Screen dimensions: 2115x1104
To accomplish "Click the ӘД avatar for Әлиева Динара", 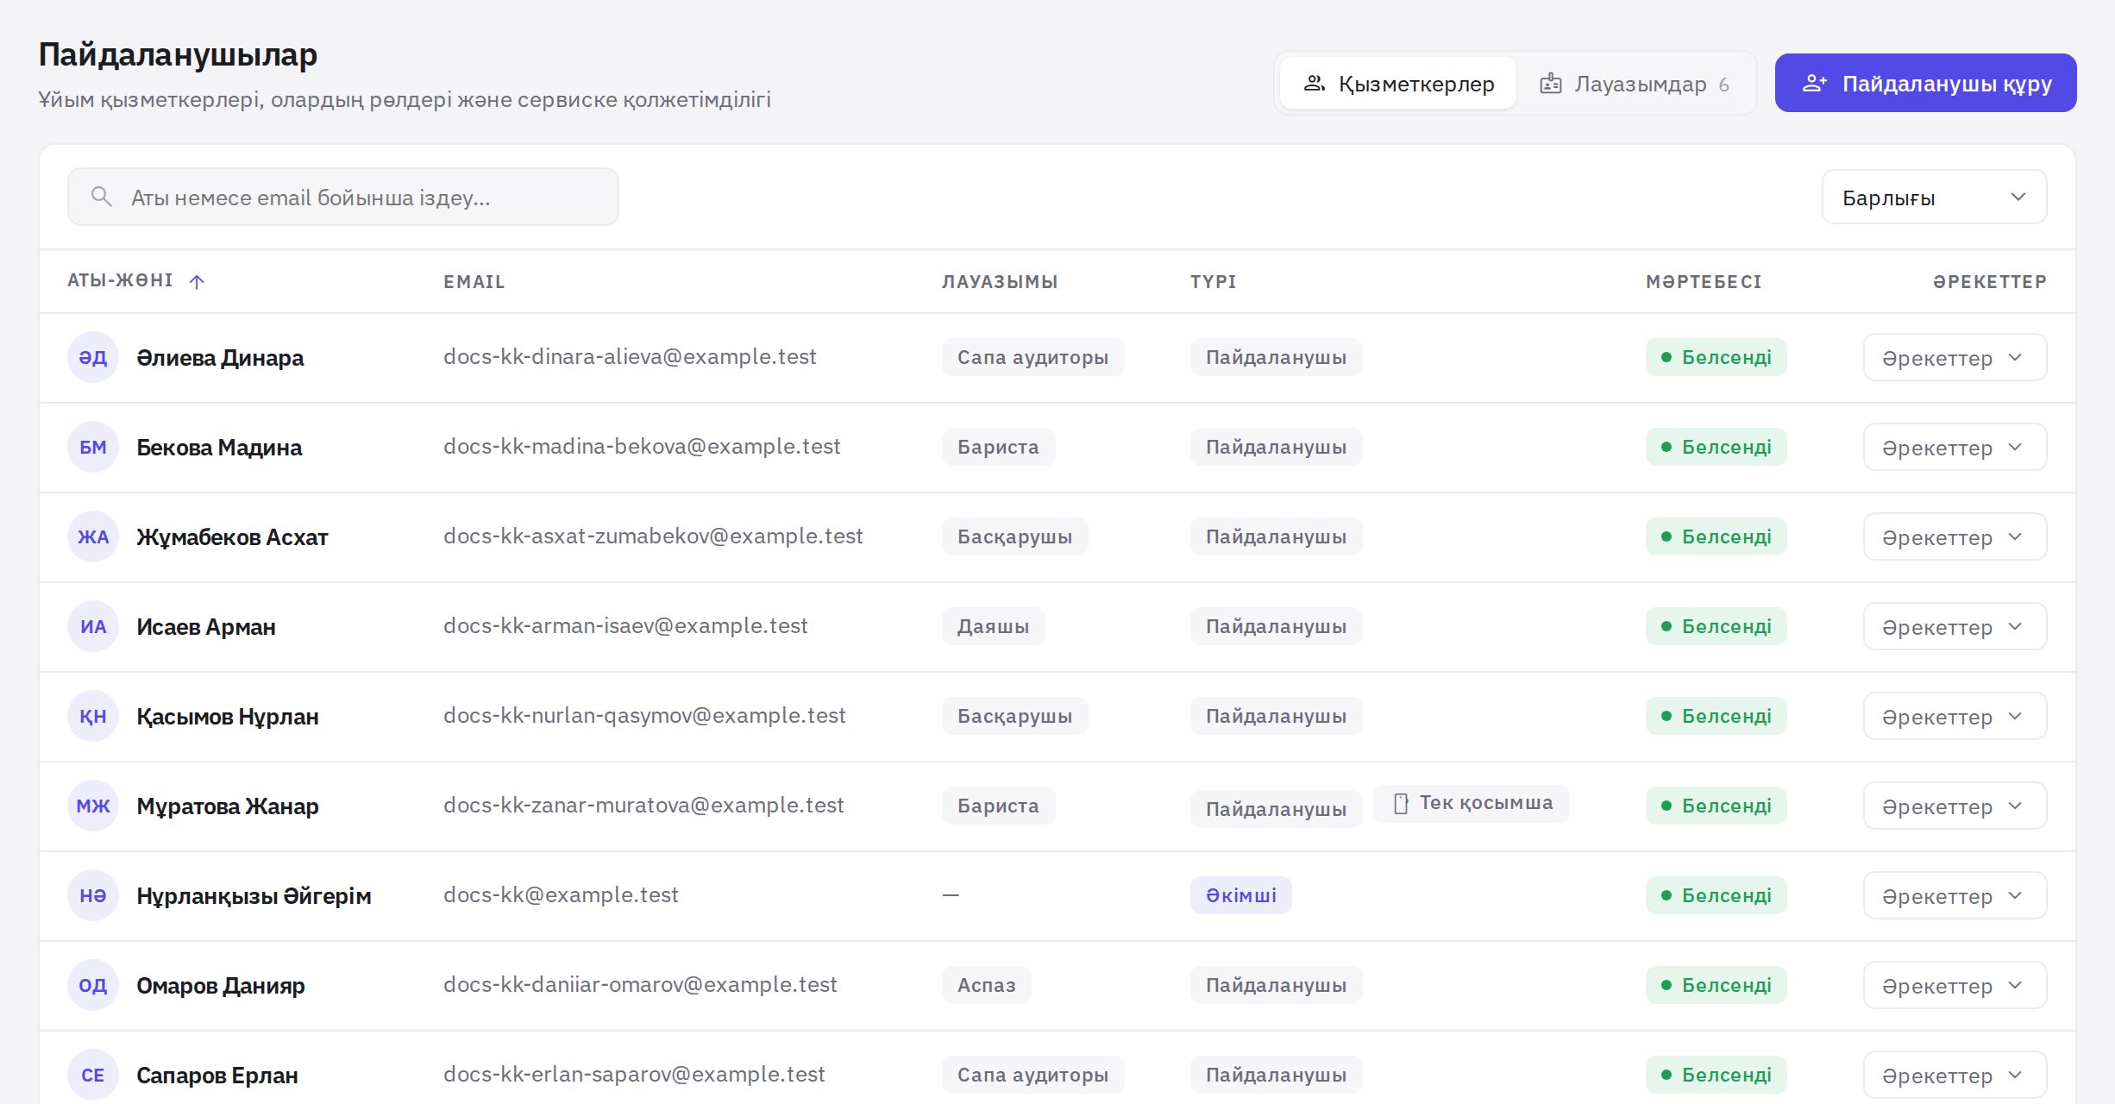I will pyautogui.click(x=93, y=357).
